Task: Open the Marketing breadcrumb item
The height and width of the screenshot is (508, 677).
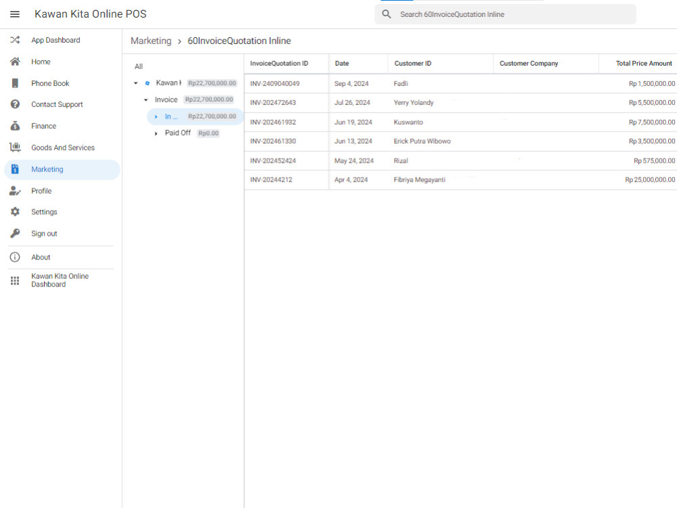Action: 151,41
